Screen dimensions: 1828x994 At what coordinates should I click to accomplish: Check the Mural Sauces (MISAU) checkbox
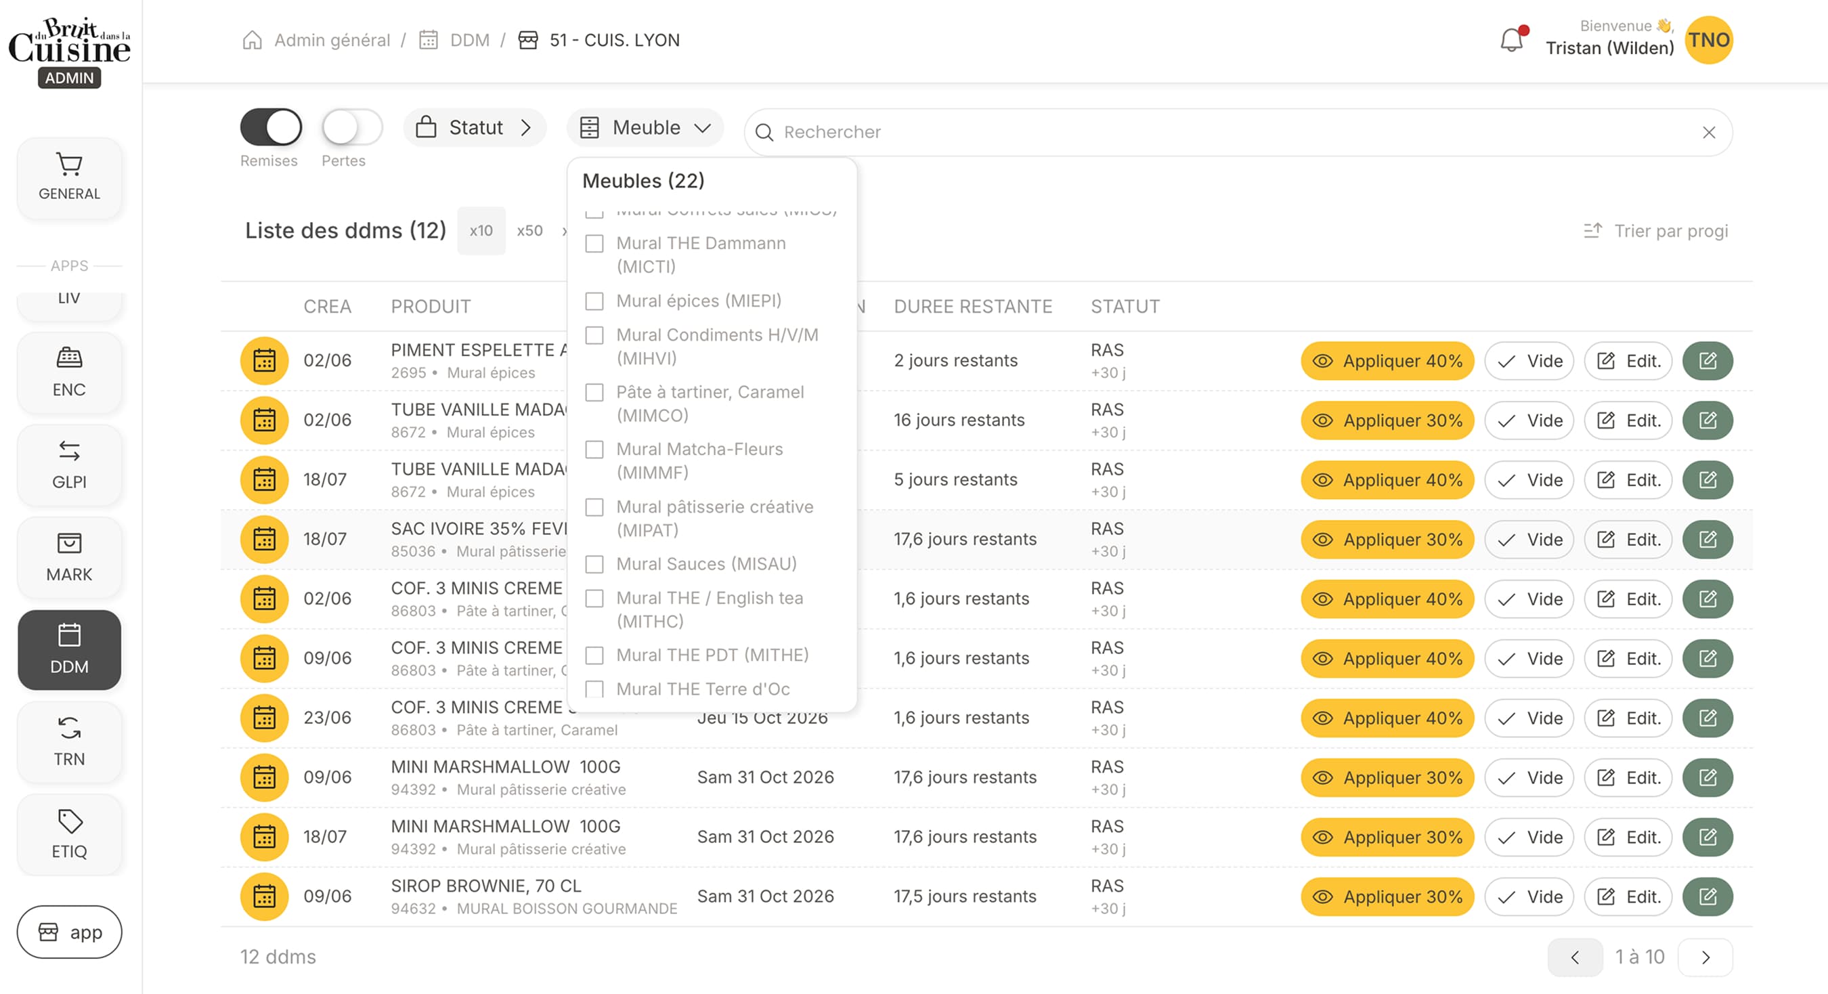(594, 565)
